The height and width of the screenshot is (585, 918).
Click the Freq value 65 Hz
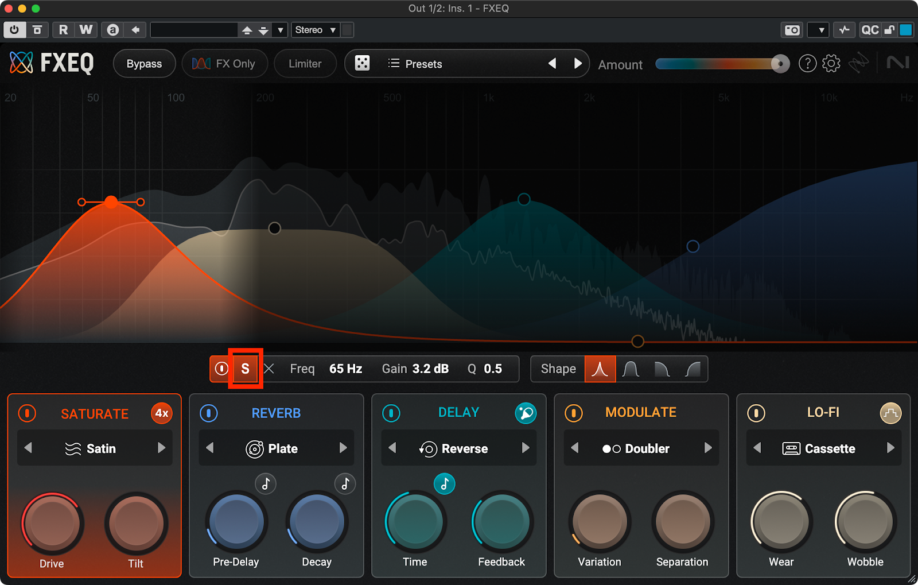point(345,369)
